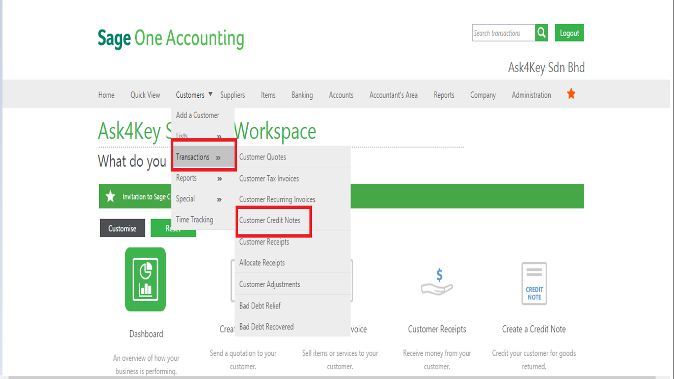Open the top navigation Reports menu

click(x=444, y=95)
